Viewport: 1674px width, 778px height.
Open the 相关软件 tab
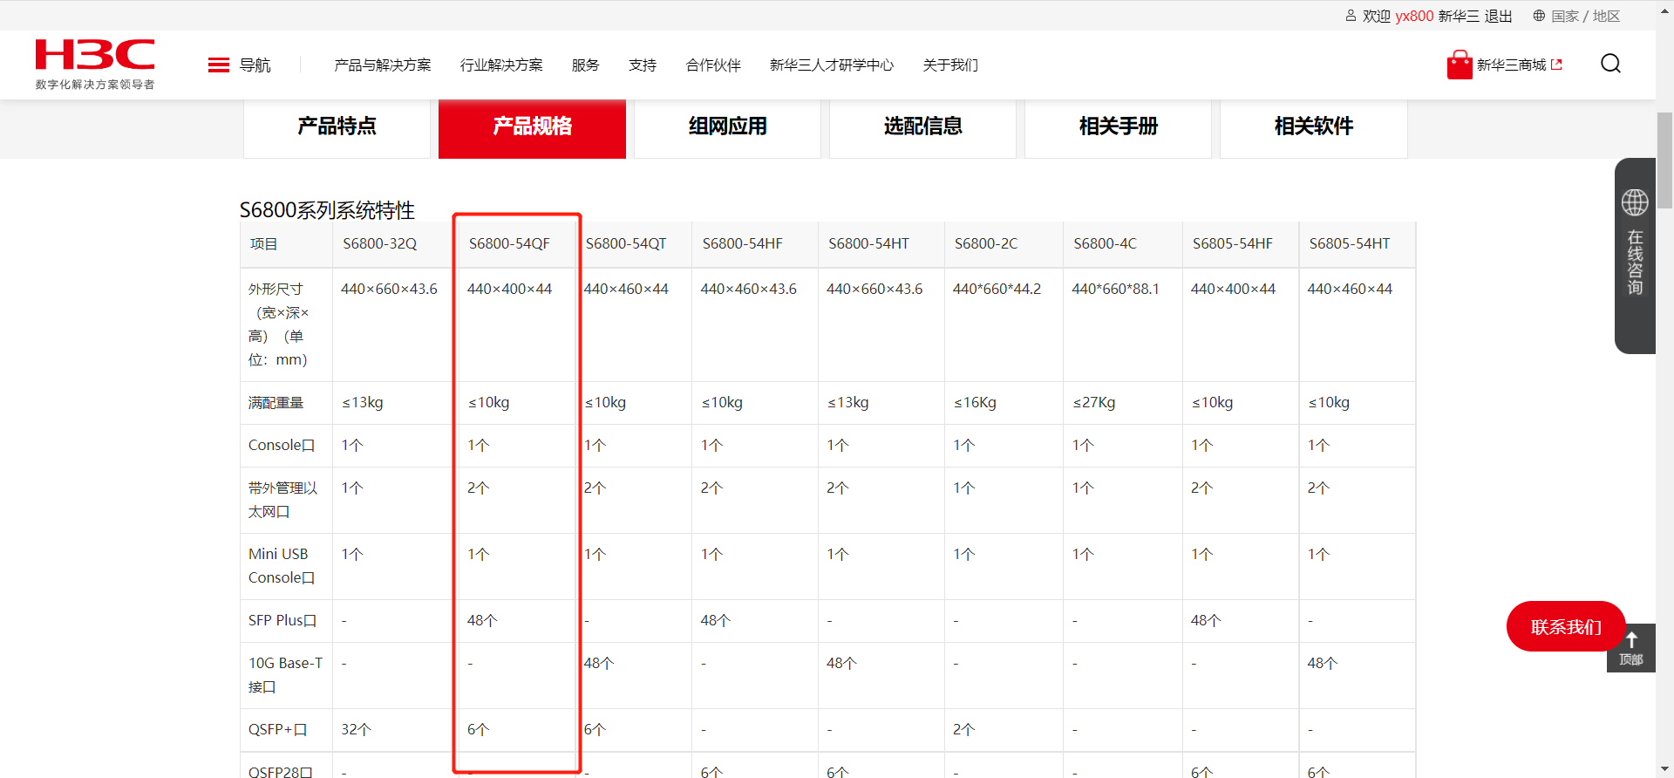[x=1313, y=127]
